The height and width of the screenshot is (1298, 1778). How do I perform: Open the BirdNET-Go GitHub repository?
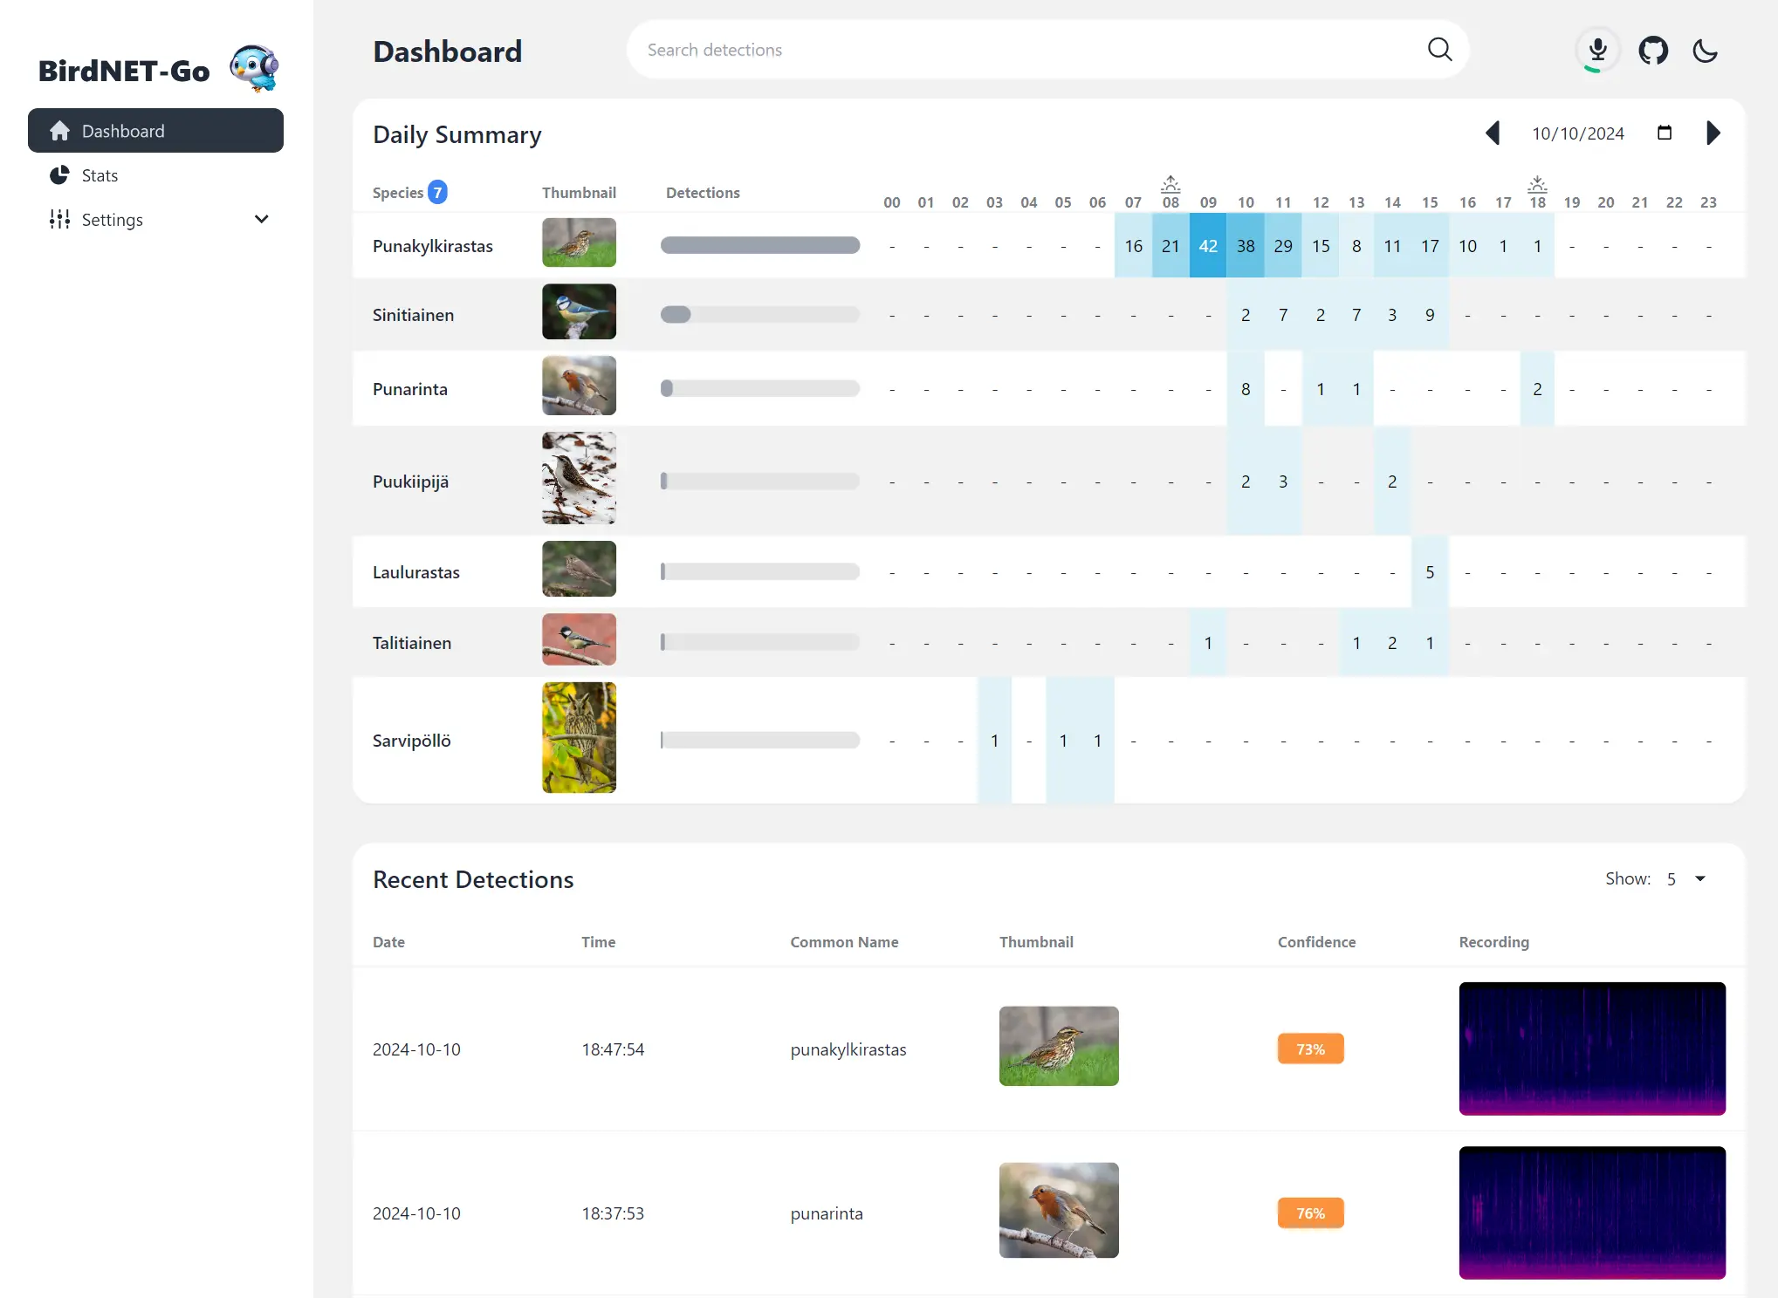(x=1652, y=50)
